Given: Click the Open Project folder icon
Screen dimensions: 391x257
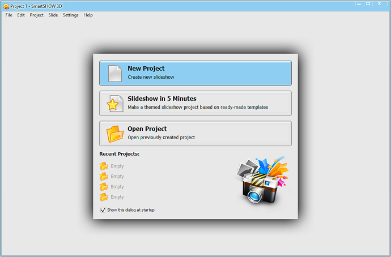Looking at the screenshot, I should pos(115,134).
